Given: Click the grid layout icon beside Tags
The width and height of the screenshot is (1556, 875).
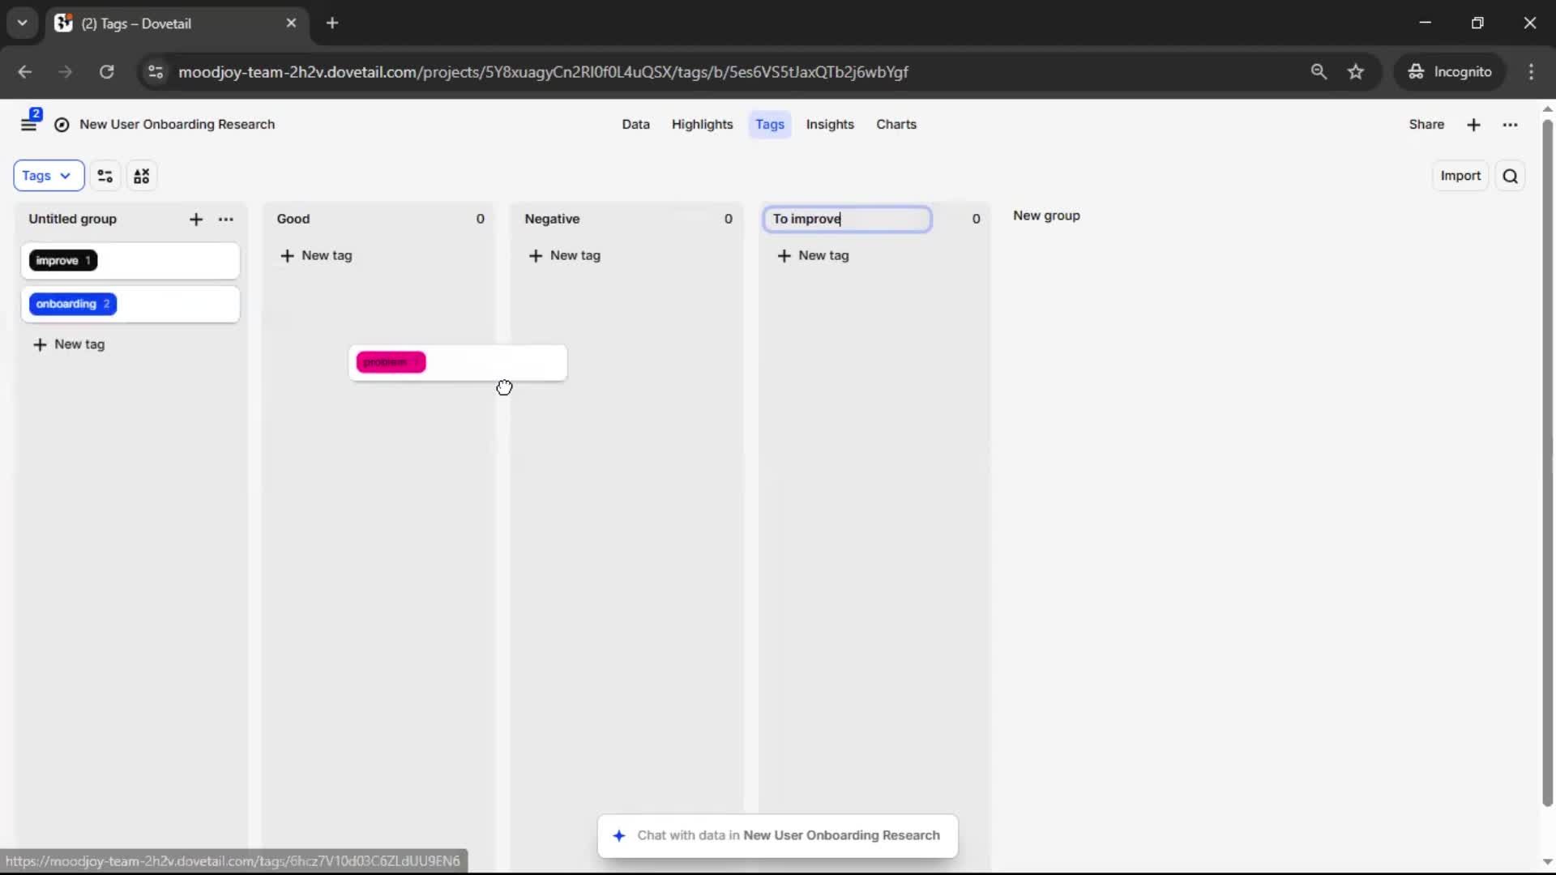Looking at the screenshot, I should (x=142, y=176).
